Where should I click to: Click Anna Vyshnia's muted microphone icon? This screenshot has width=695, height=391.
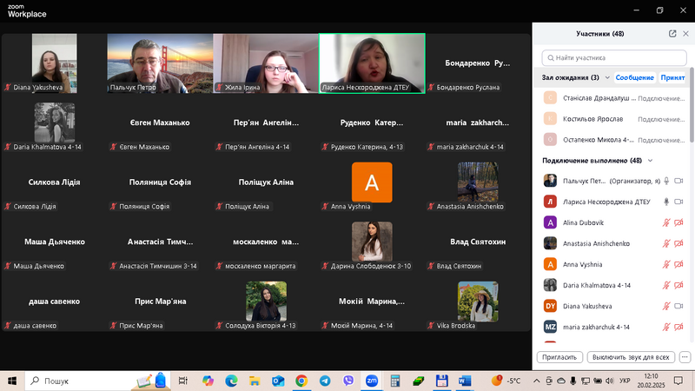pyautogui.click(x=666, y=264)
